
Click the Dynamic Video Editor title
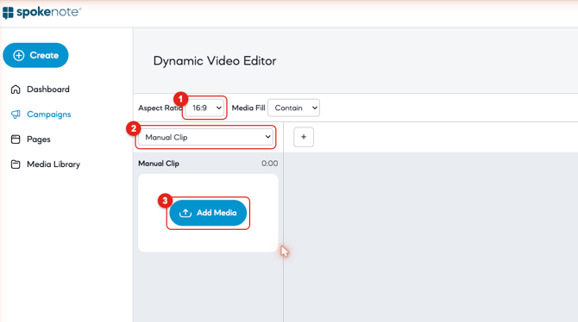pyautogui.click(x=215, y=61)
